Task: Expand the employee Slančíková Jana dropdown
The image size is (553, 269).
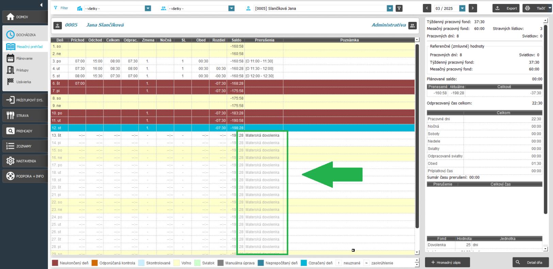Action: 390,9
